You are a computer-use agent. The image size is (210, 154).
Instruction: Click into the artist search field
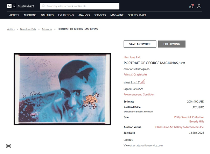[x=79, y=6]
